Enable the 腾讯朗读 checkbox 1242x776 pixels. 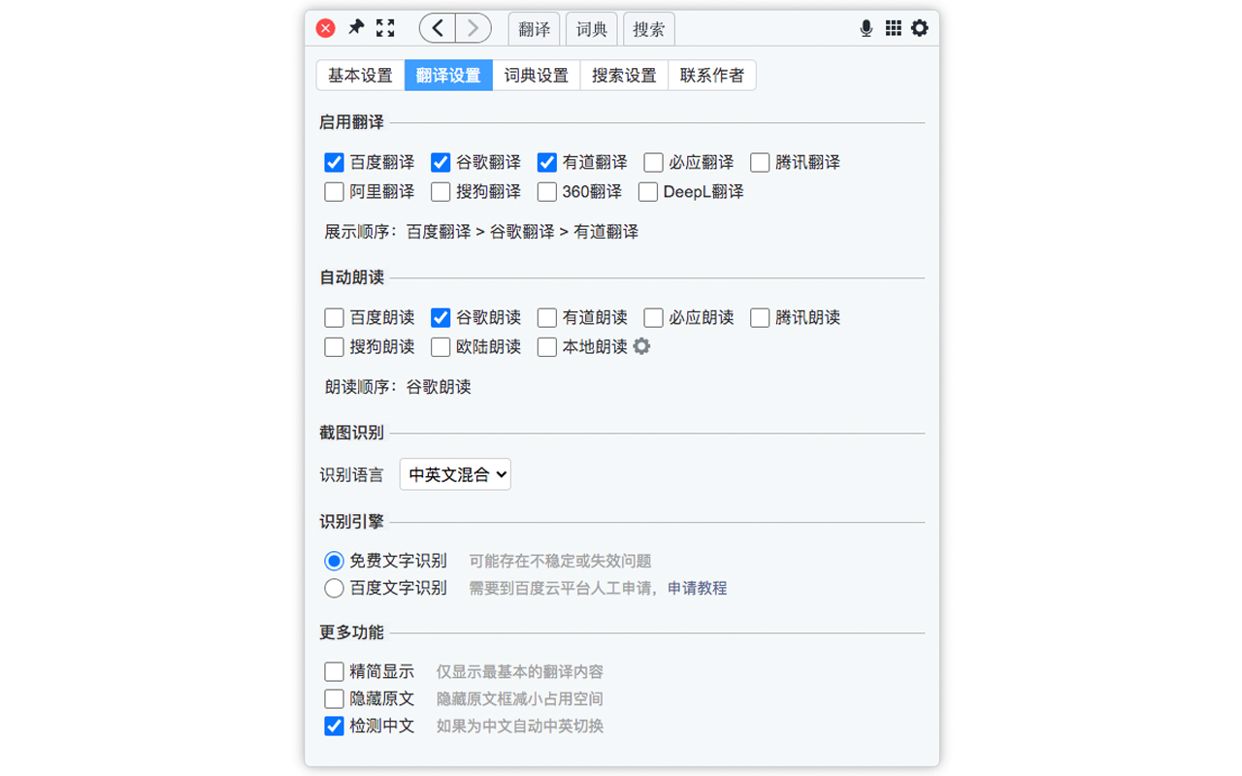(x=760, y=317)
